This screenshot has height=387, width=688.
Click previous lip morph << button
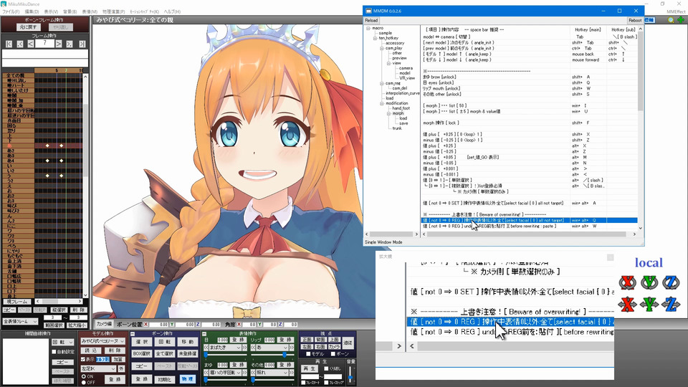[x=253, y=348]
